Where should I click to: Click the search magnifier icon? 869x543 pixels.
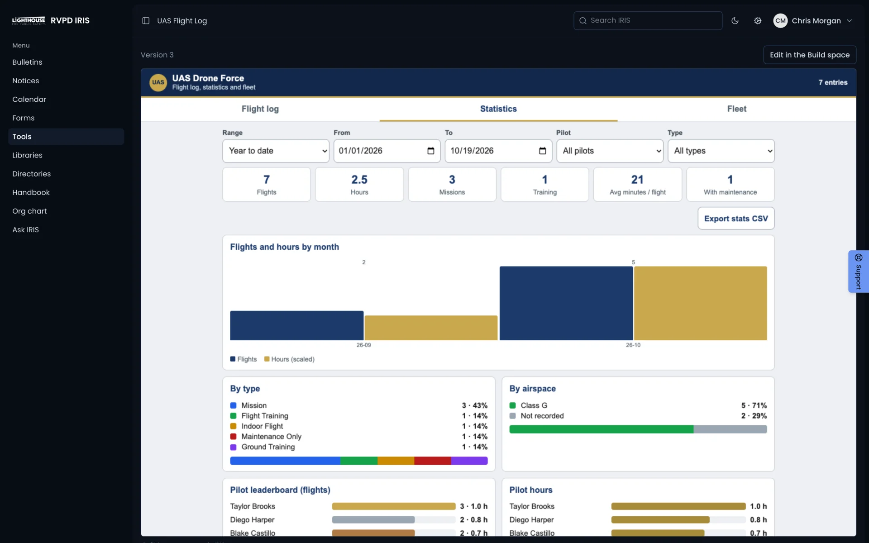(583, 21)
